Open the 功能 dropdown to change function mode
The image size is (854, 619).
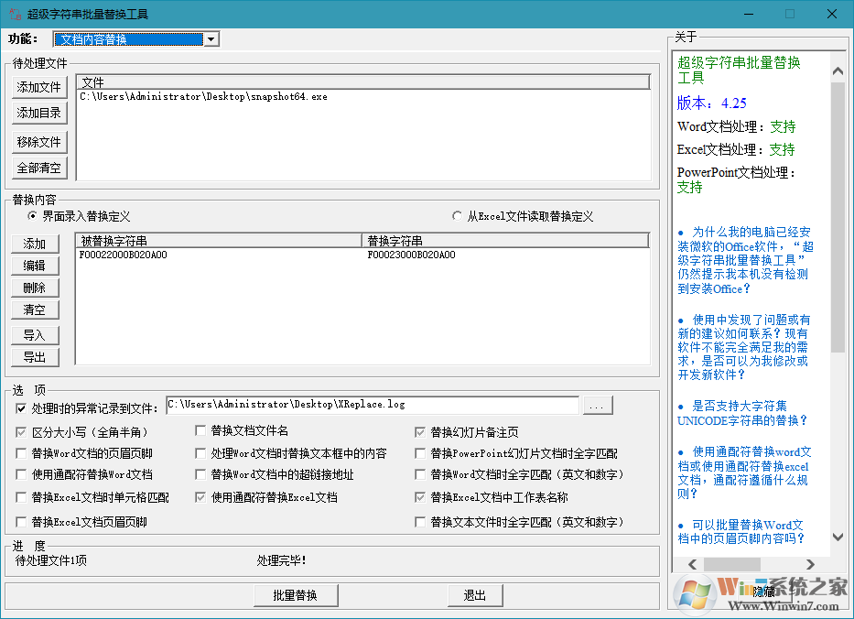(x=211, y=38)
